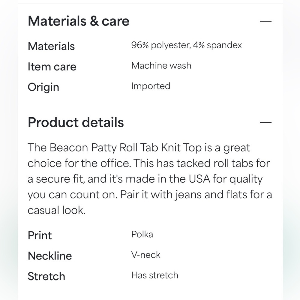Click the Stretch label
The height and width of the screenshot is (300, 300).
pyautogui.click(x=46, y=276)
